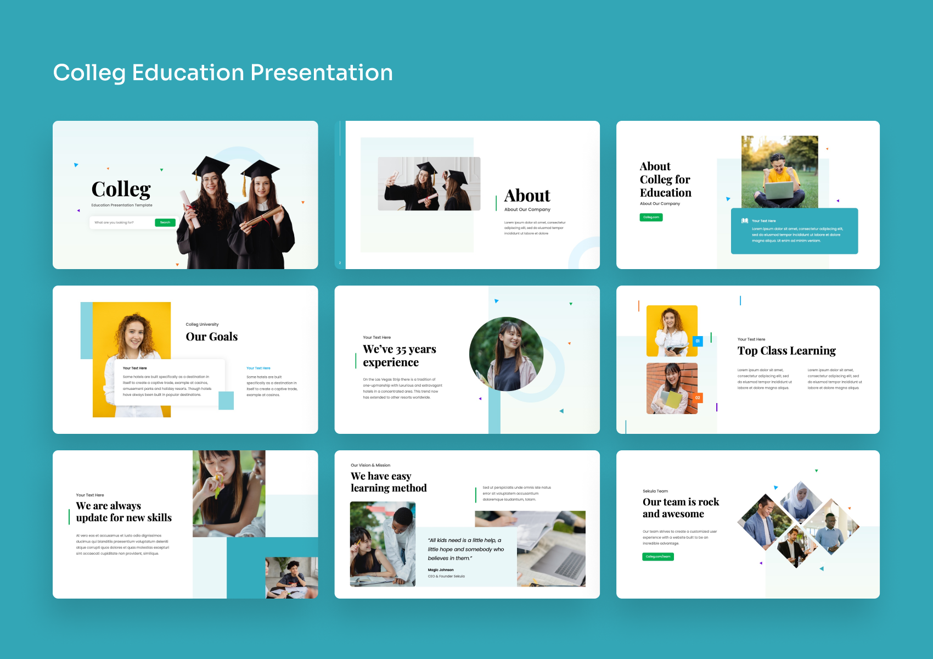
Task: Click the green Search button
Action: pyautogui.click(x=165, y=222)
